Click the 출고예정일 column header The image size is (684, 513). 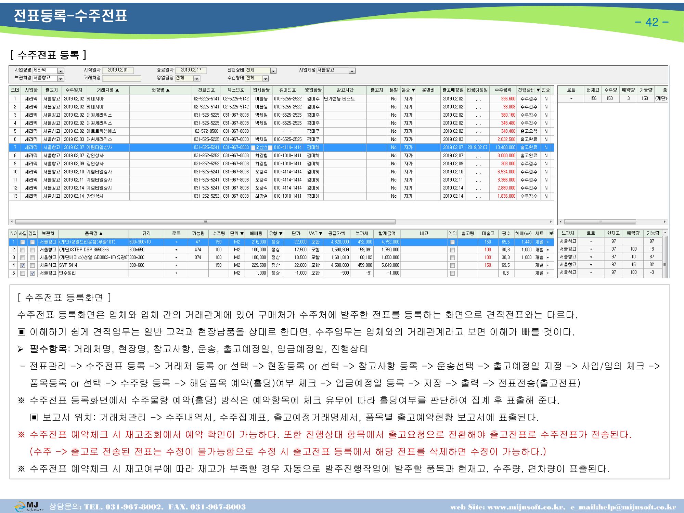pos(453,90)
